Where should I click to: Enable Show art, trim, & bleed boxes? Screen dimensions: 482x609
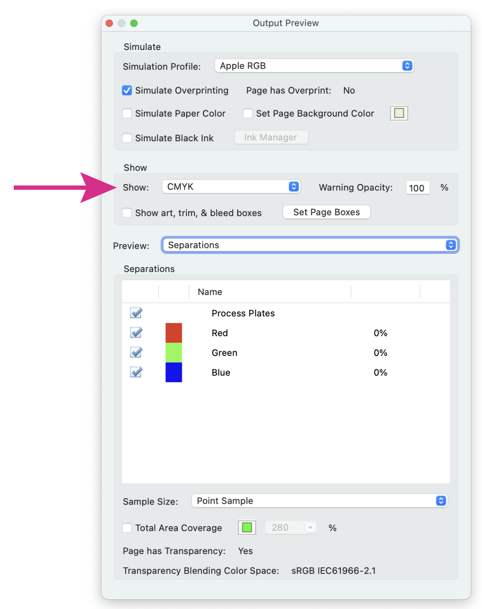[x=127, y=213]
